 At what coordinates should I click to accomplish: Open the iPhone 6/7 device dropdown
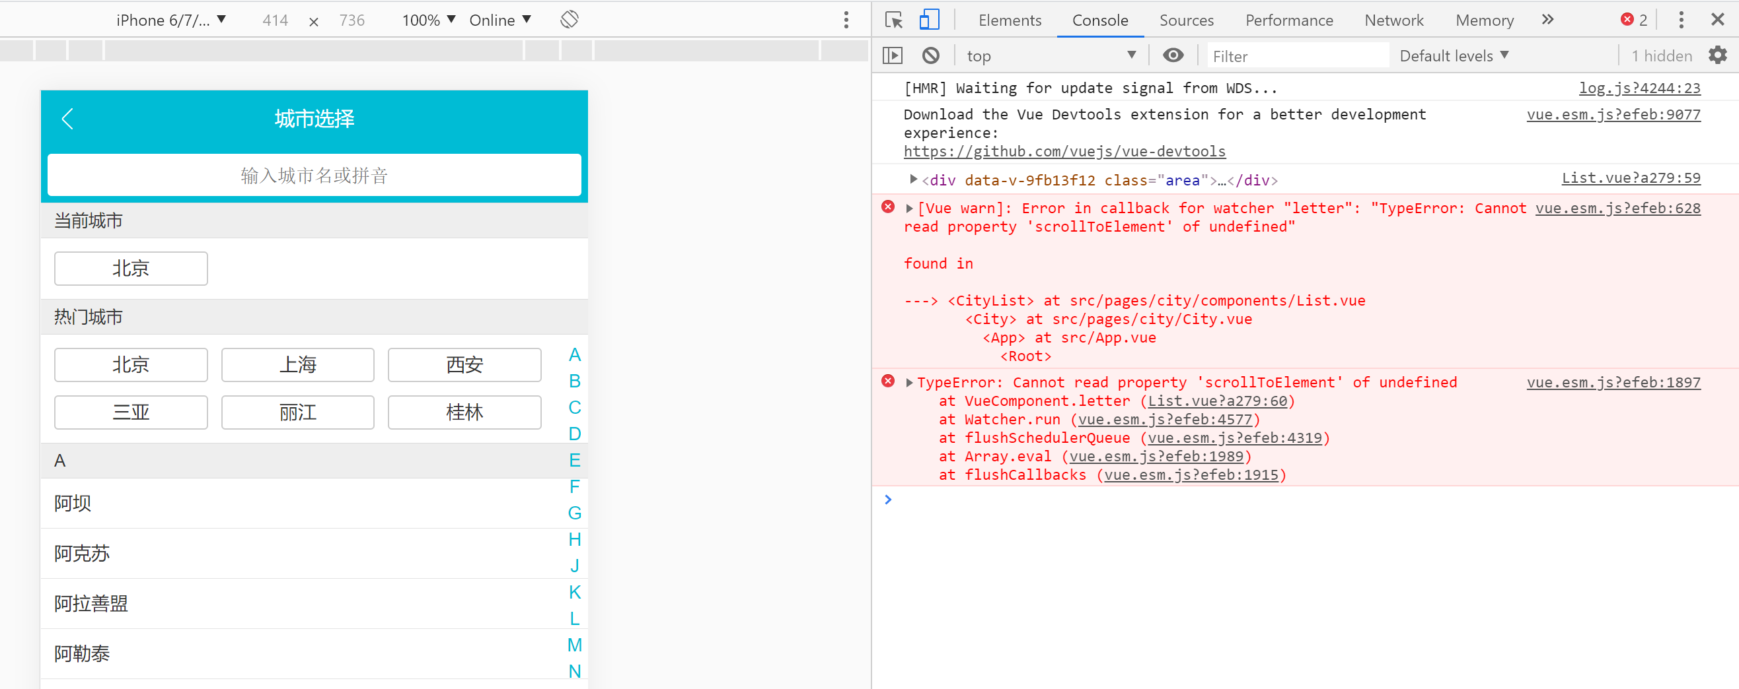(x=170, y=20)
